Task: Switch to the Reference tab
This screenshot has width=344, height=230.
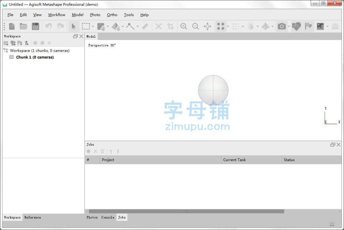Action: tap(33, 217)
